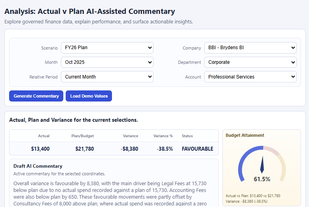The image size is (309, 207).
Task: Click the Variance value -$8,380 in table
Action: [129, 149]
